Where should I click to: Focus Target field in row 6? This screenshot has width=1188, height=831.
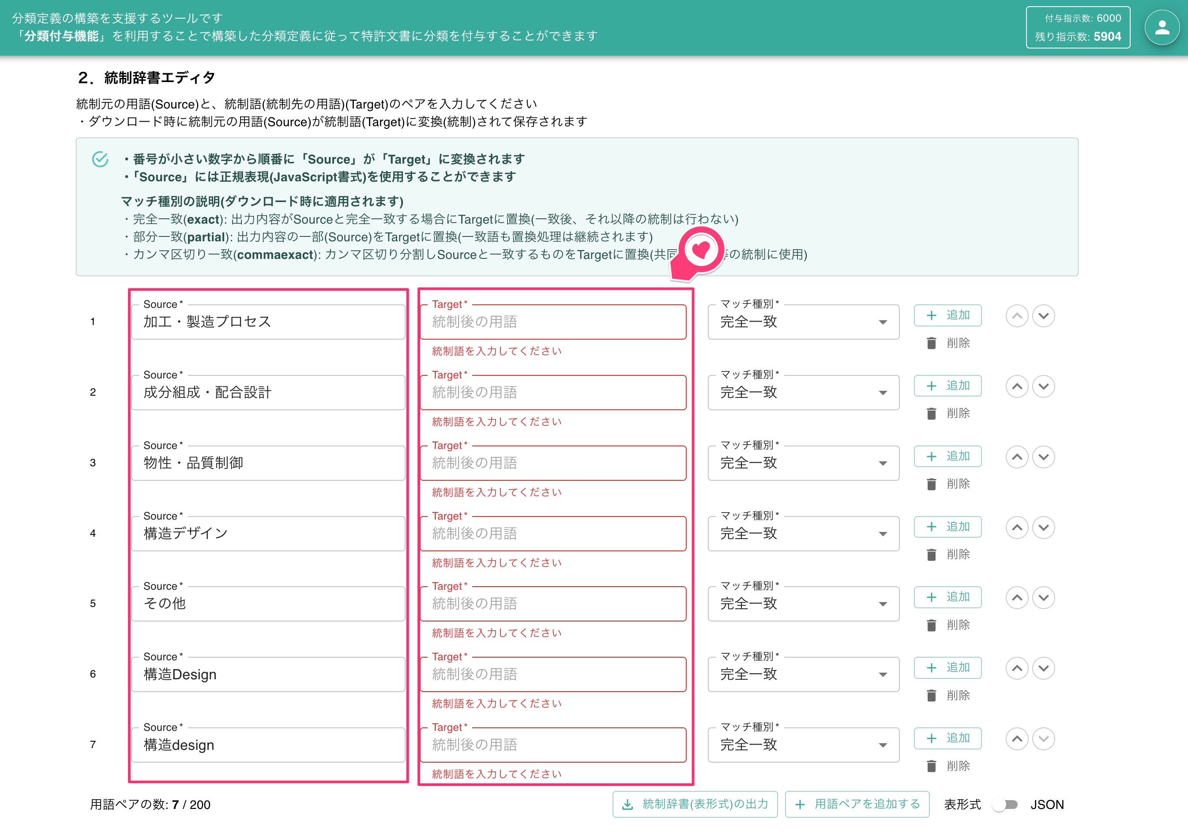click(x=553, y=674)
